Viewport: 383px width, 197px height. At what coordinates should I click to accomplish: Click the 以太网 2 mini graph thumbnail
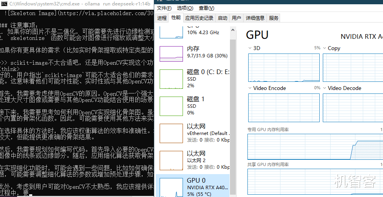tap(171, 161)
